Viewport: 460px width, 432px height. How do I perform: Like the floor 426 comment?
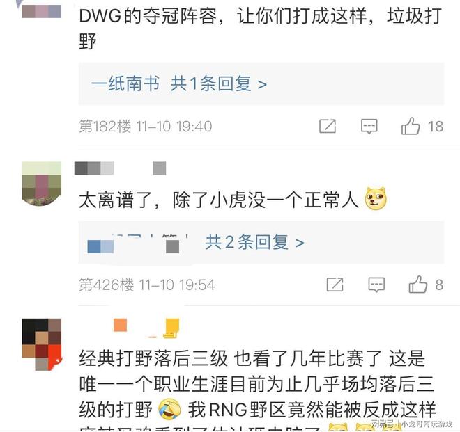pyautogui.click(x=417, y=285)
